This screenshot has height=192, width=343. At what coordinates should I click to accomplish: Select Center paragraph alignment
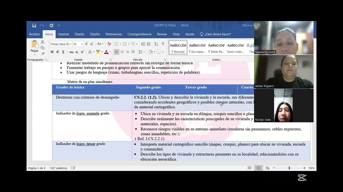point(122,52)
